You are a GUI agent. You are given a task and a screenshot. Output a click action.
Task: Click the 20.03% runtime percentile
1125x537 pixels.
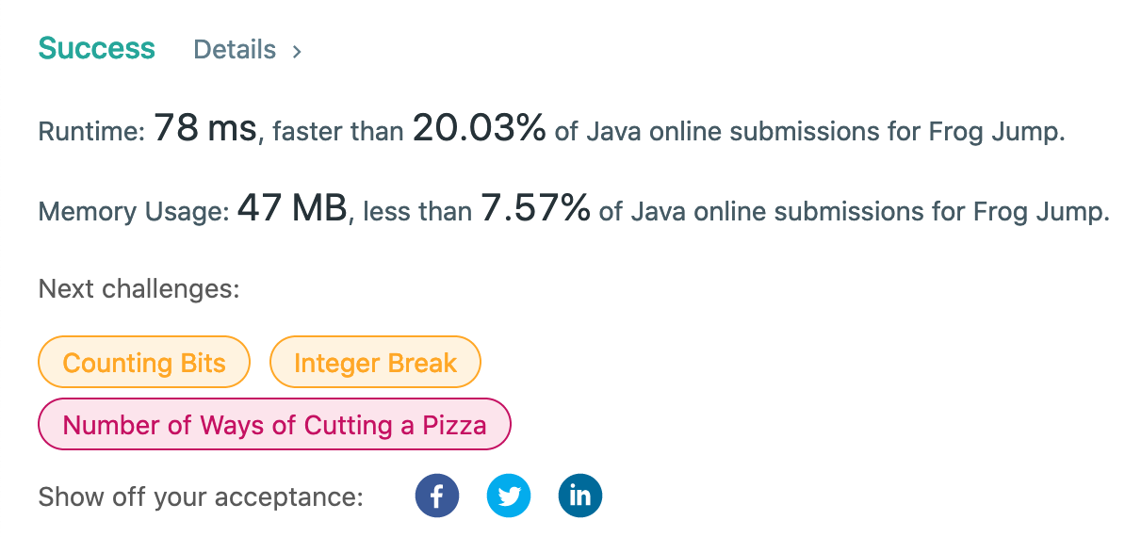pos(480,128)
